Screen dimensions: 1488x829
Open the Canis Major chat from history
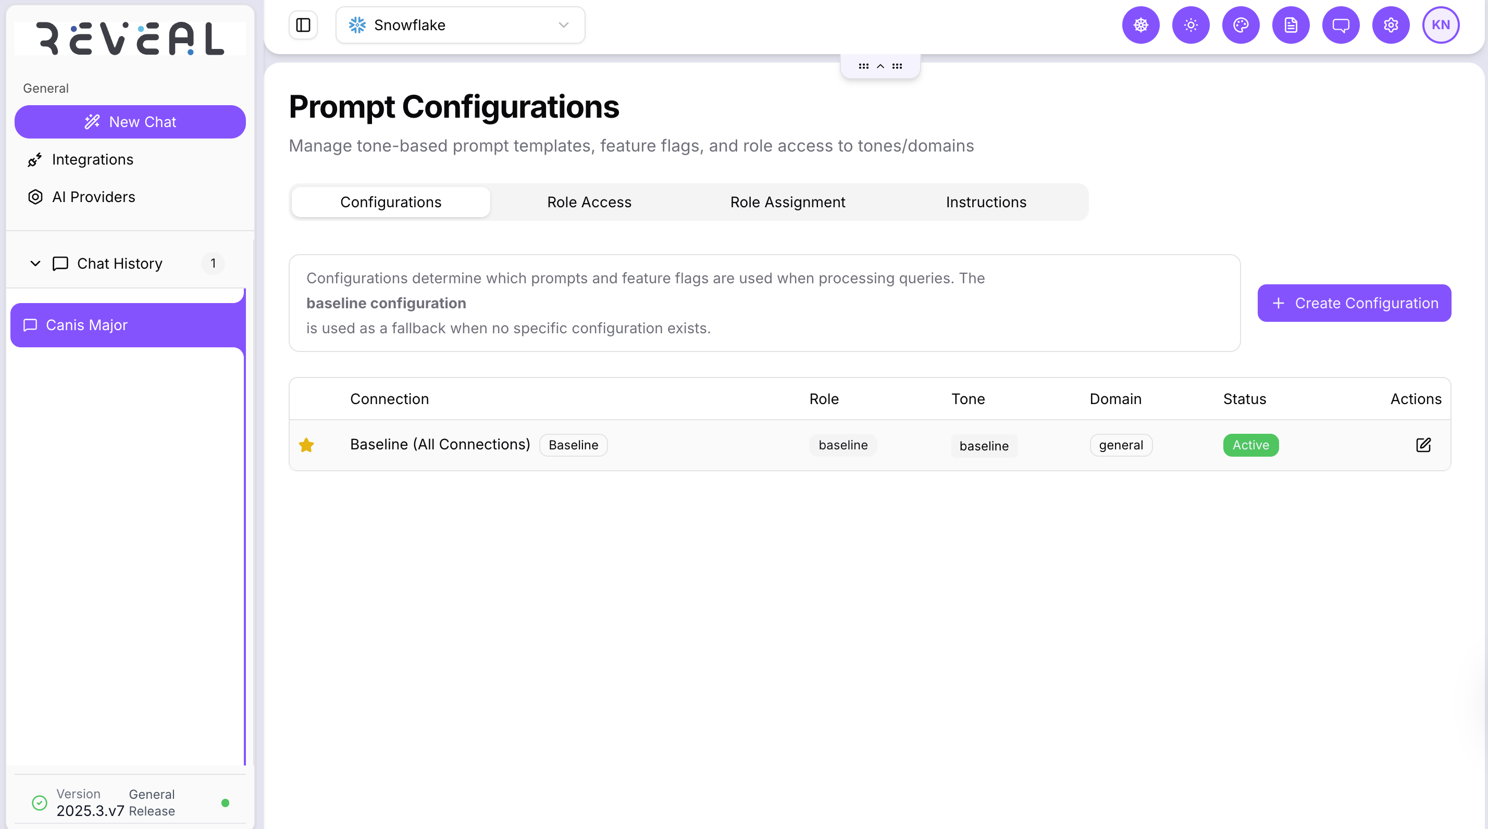(x=86, y=324)
